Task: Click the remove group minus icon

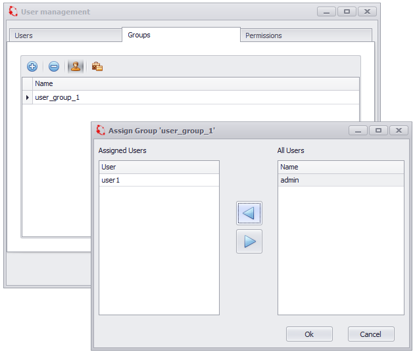Action: (54, 66)
